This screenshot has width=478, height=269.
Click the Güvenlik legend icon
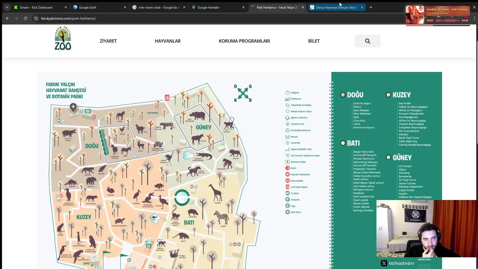tap(288, 143)
